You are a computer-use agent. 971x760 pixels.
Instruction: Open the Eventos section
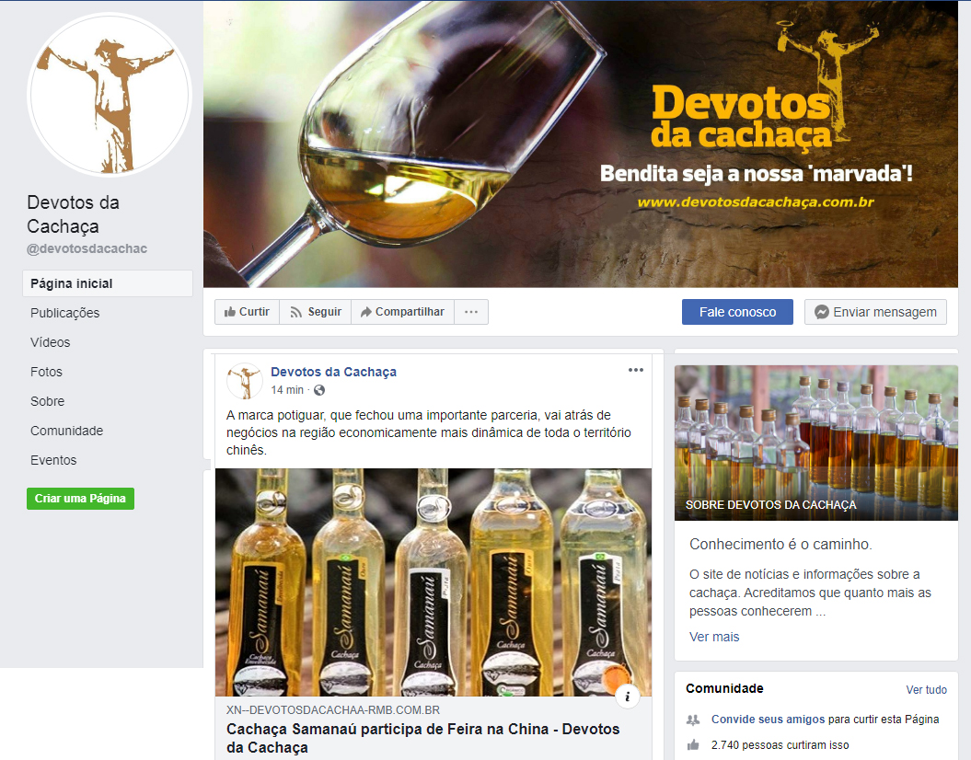click(x=54, y=460)
